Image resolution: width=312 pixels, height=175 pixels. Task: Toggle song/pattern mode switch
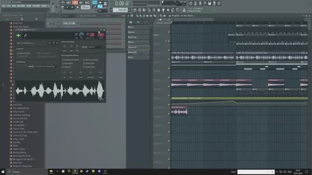[x=62, y=7]
